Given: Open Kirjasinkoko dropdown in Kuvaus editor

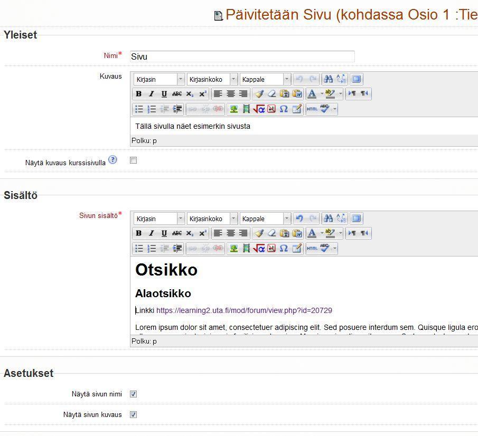Looking at the screenshot, I should click(x=212, y=79).
